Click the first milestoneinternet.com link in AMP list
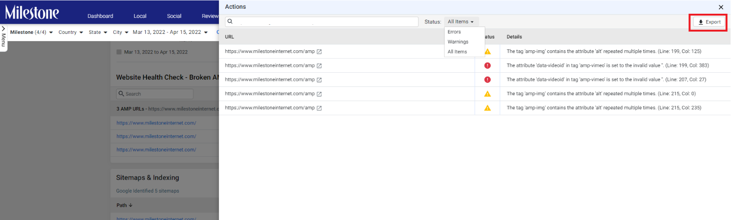The height and width of the screenshot is (220, 731). click(x=156, y=123)
